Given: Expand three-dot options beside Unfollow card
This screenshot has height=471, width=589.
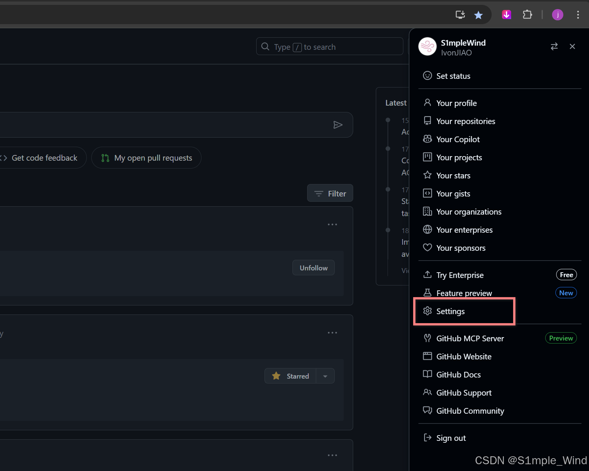Looking at the screenshot, I should tap(332, 224).
